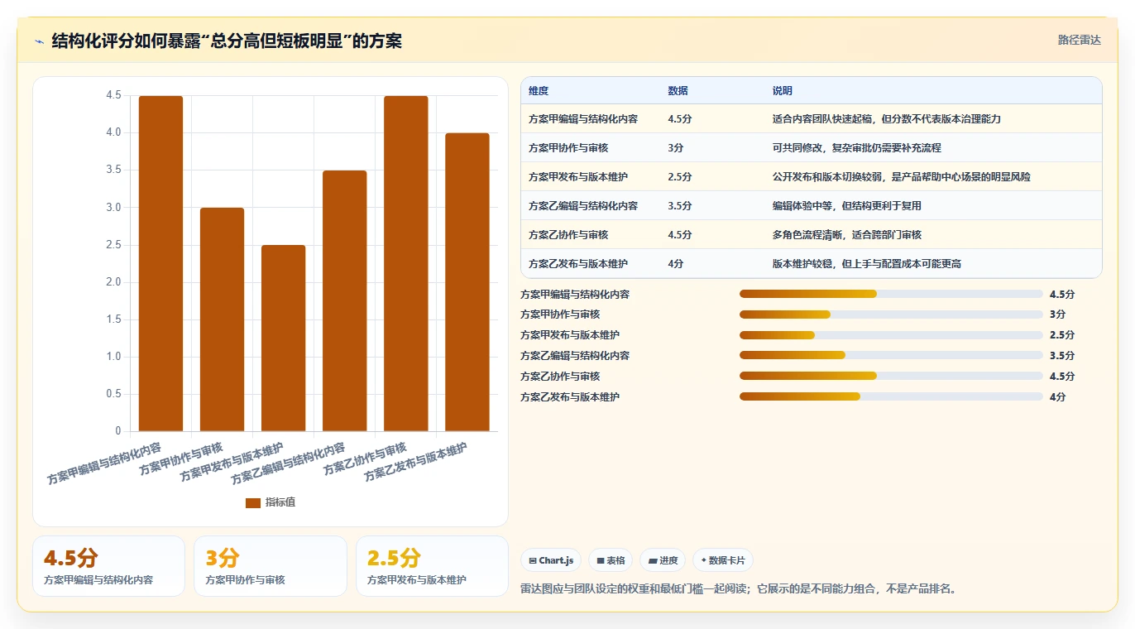1135x629 pixels.
Task: Click the 方案乙编辑与结构化内容 bar in chart
Action: pos(344,300)
